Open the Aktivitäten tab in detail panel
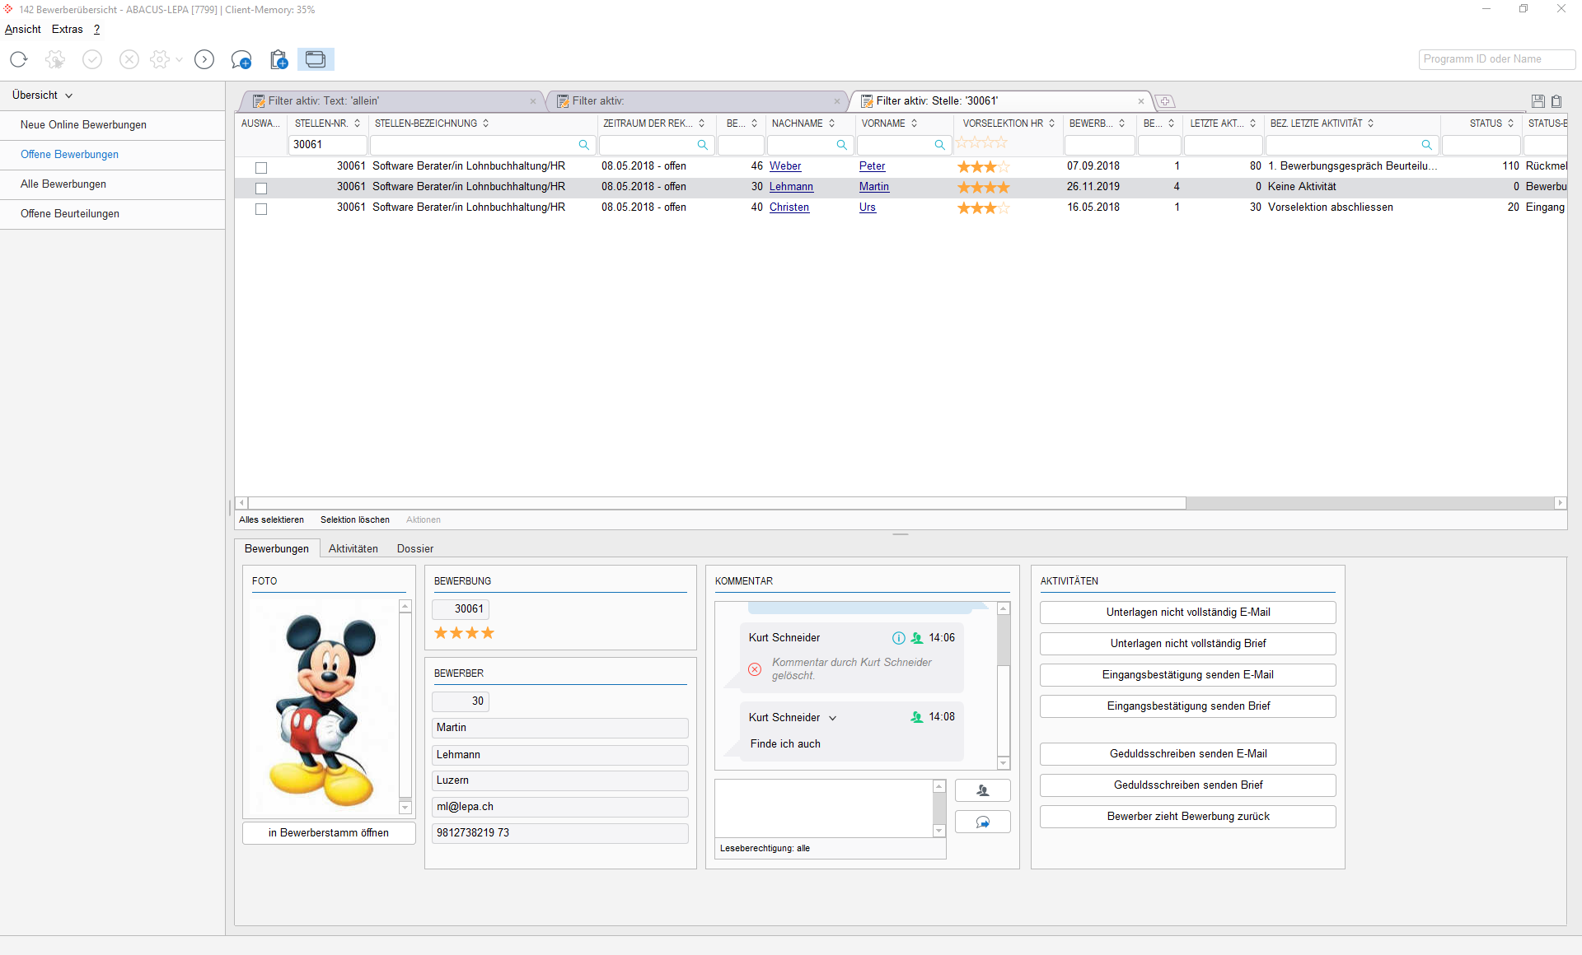Viewport: 1582px width, 955px height. [x=353, y=548]
